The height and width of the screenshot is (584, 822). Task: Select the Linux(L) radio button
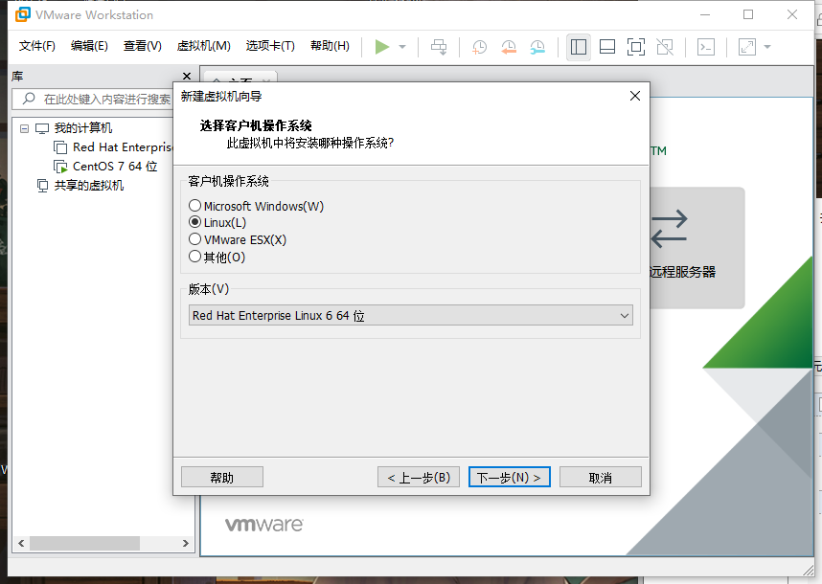[195, 222]
